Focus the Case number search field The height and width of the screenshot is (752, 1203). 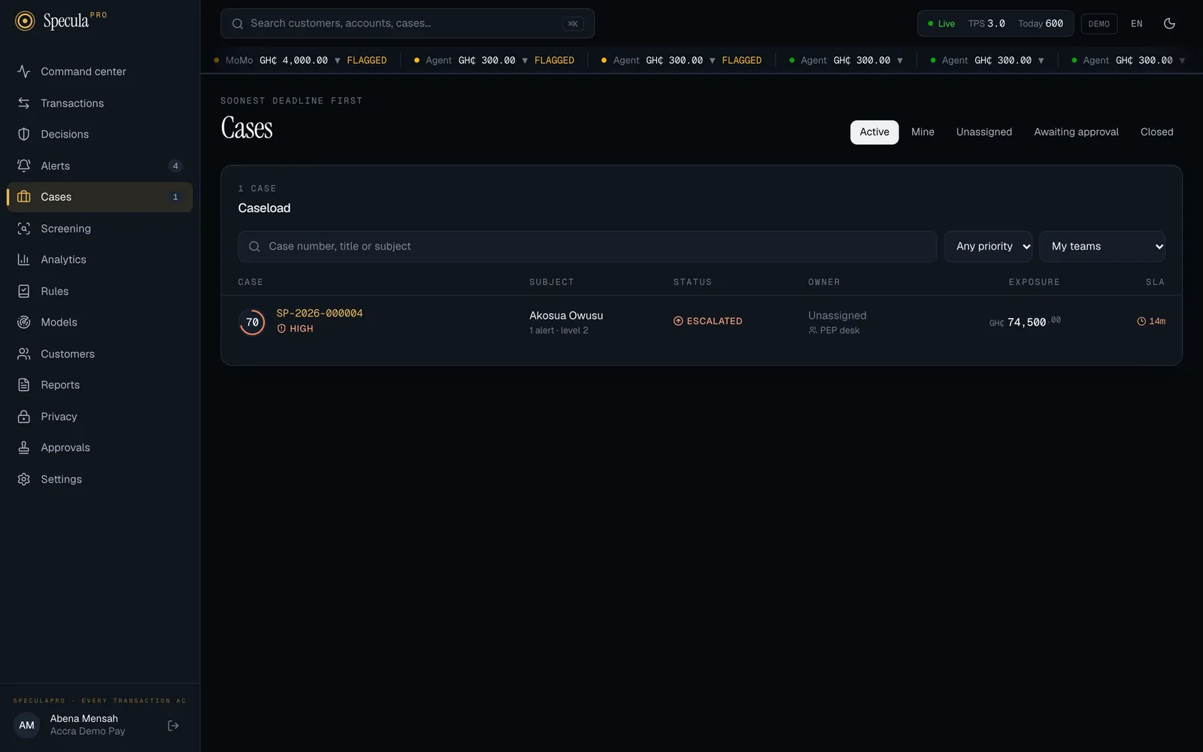click(x=587, y=247)
